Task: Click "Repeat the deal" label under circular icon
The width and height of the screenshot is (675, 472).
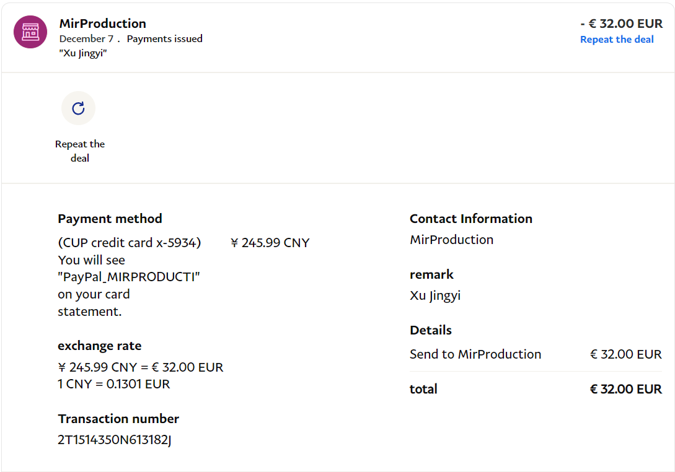Action: pyautogui.click(x=80, y=151)
